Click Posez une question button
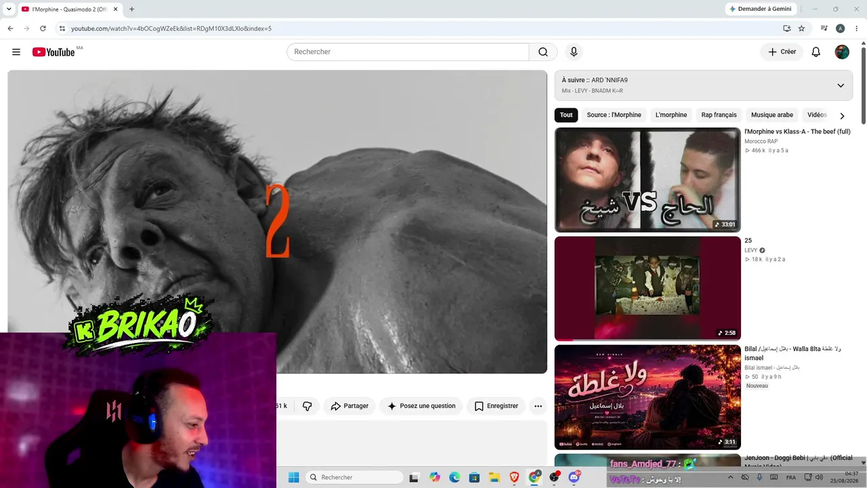867x488 pixels. pyautogui.click(x=421, y=406)
